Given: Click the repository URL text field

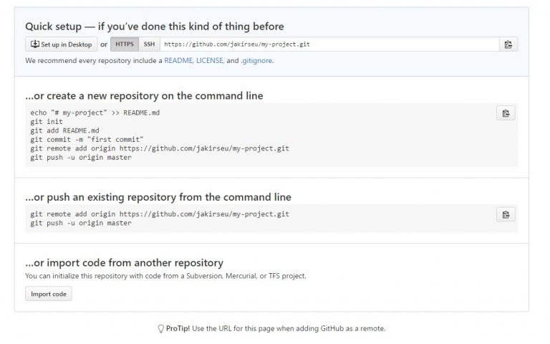Looking at the screenshot, I should (x=329, y=44).
